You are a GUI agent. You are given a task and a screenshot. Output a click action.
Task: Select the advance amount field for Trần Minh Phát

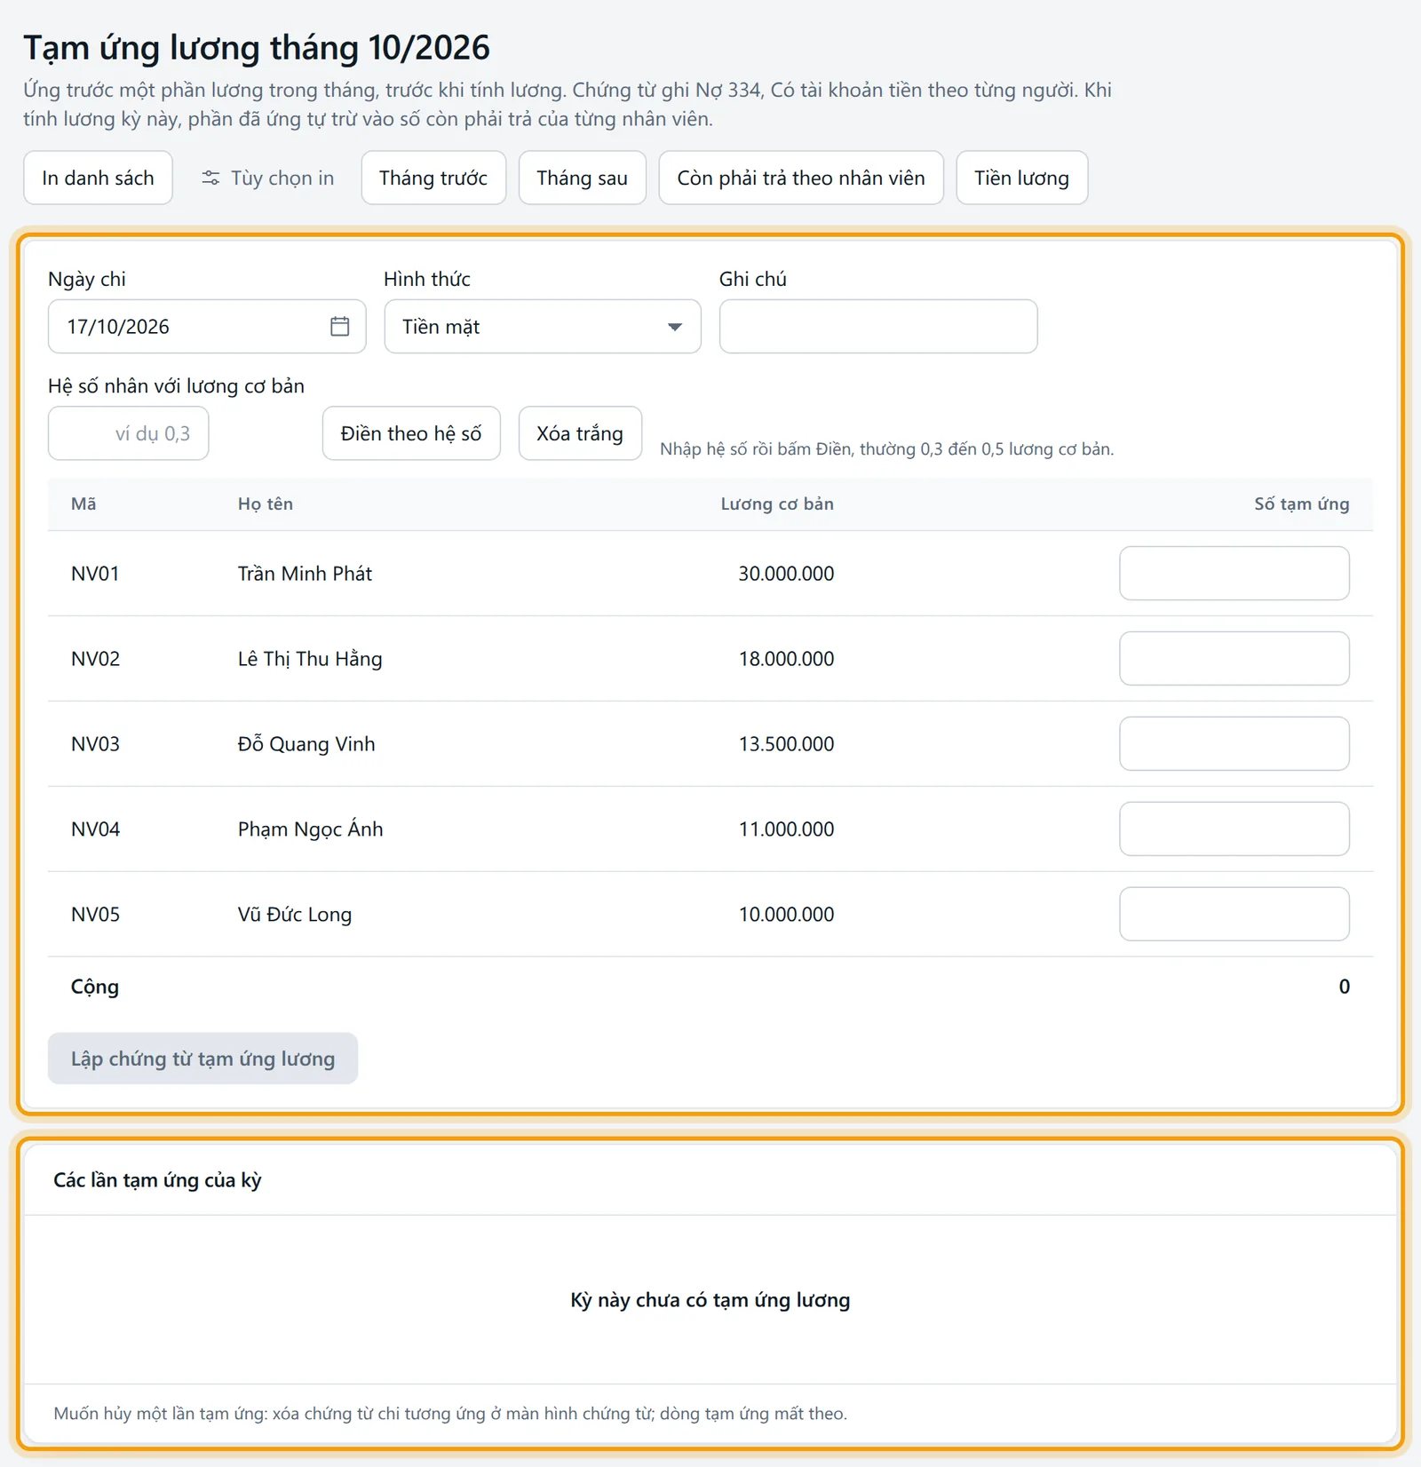click(x=1234, y=573)
